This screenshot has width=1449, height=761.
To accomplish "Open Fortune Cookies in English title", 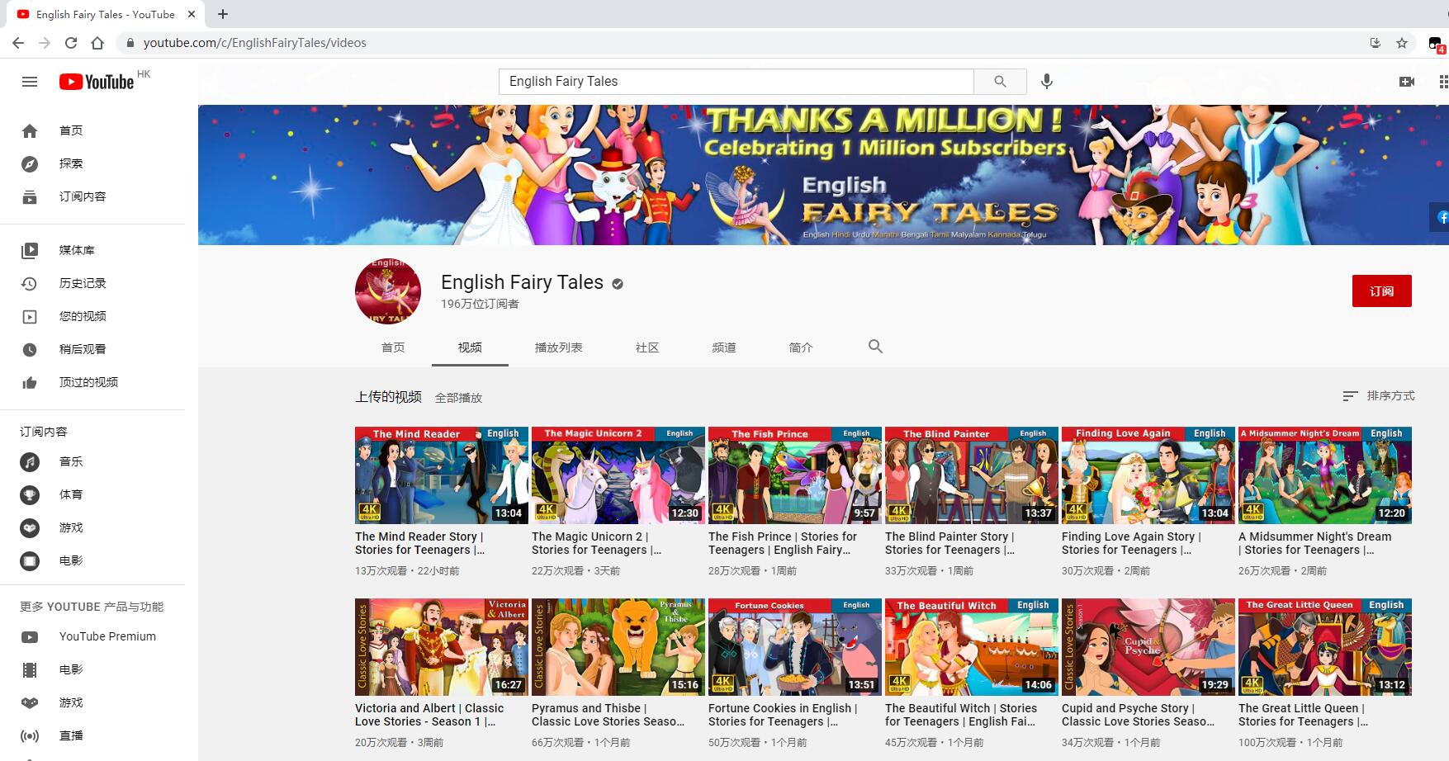I will pos(783,715).
